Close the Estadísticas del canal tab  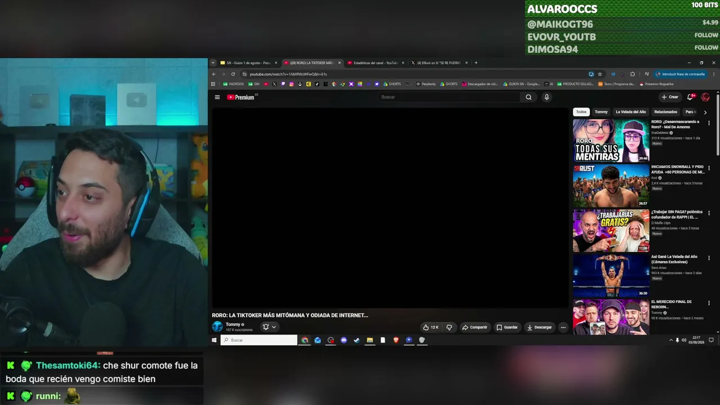403,63
